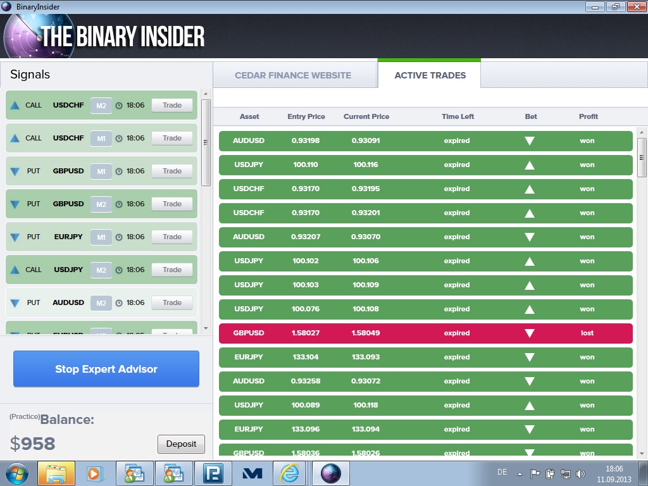Click the M2 badge on GBPUSD signal
The width and height of the screenshot is (648, 486).
101,204
